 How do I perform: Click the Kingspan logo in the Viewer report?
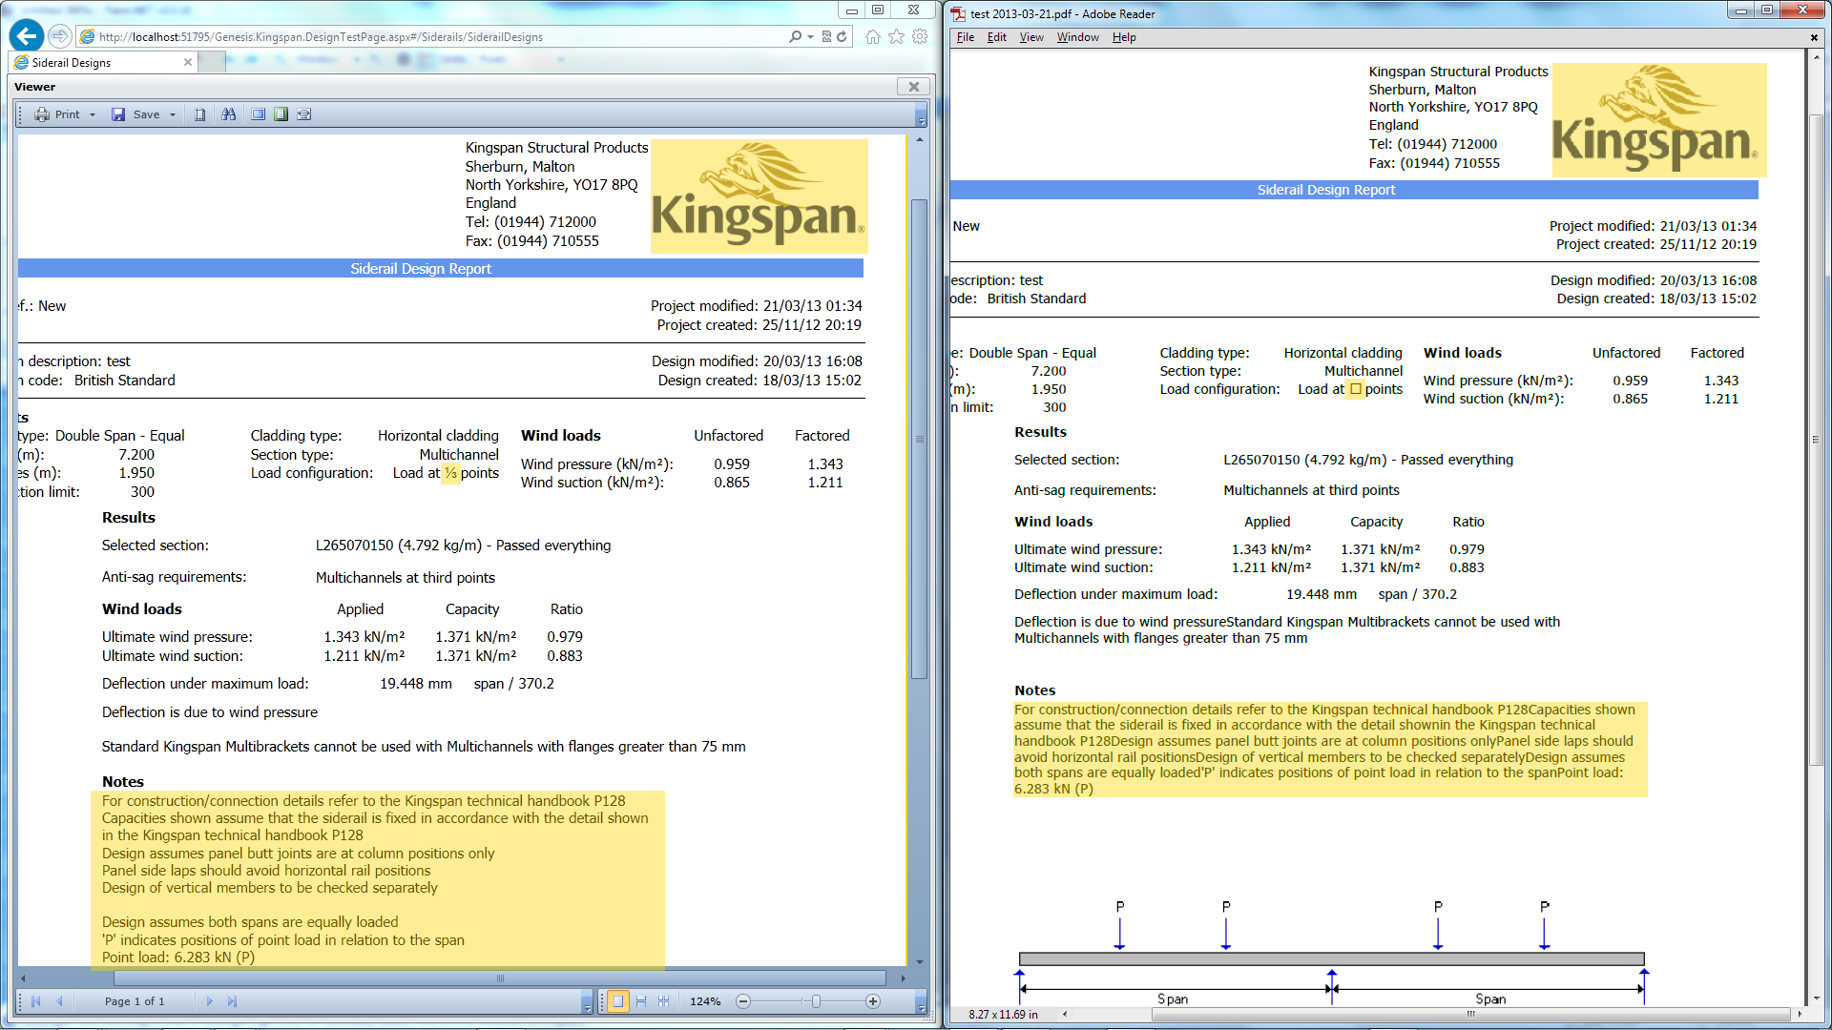pyautogui.click(x=759, y=196)
